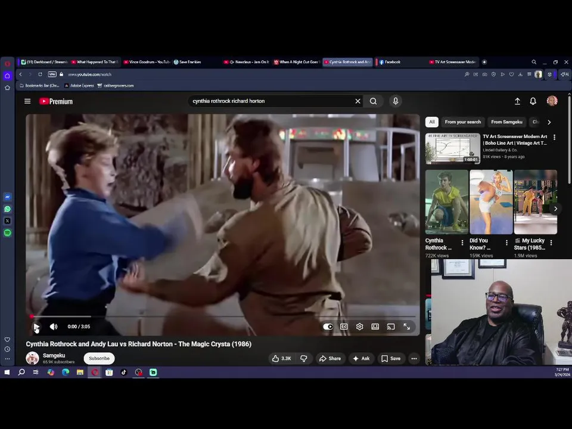Viewport: 572px width, 429px height.
Task: Switch to Vince Goodrum YouTube tab
Action: (x=147, y=62)
